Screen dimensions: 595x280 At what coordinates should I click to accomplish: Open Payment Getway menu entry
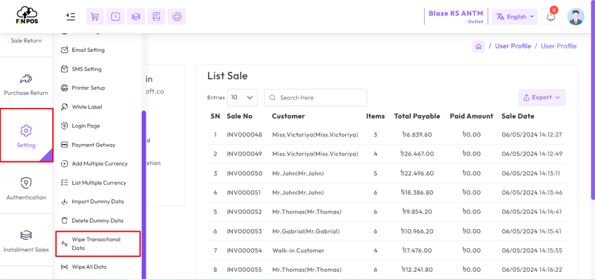94,145
